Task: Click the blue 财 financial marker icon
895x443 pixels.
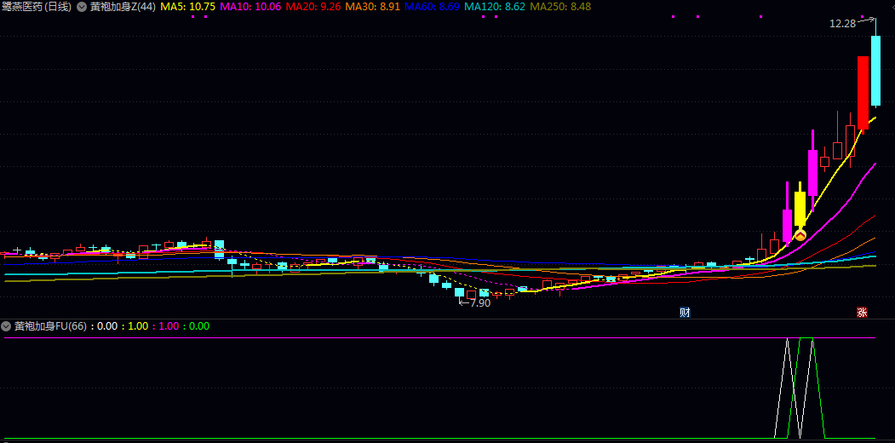Action: click(684, 313)
